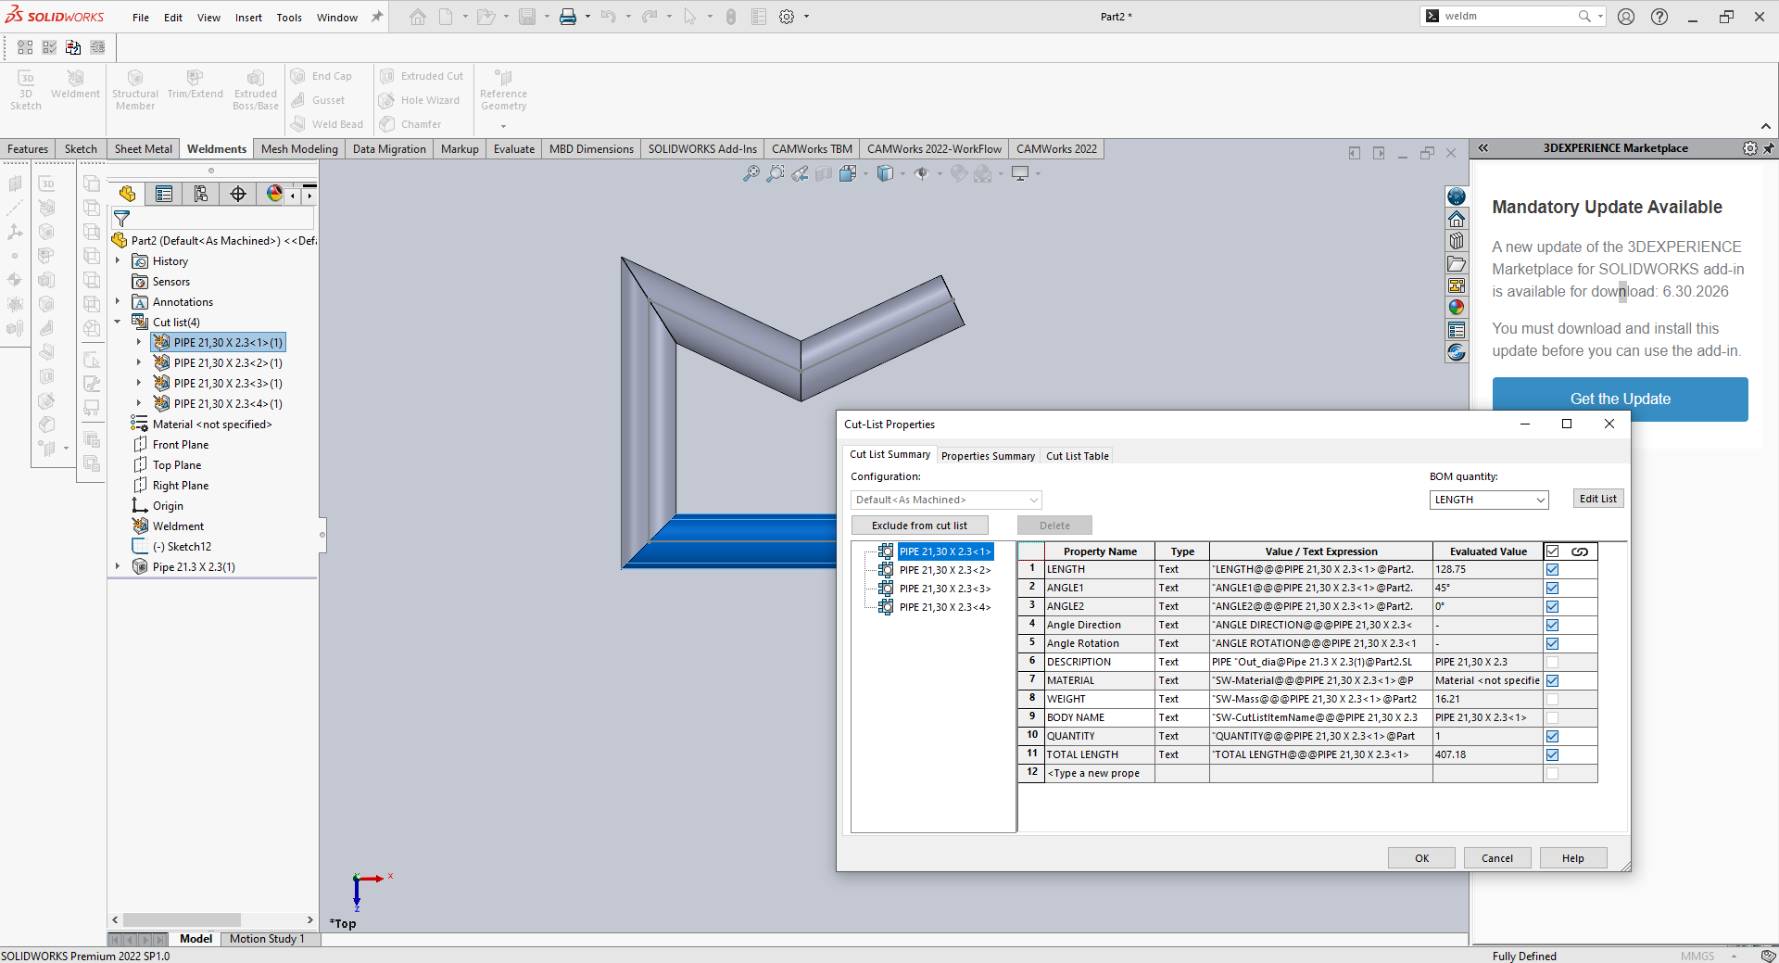The image size is (1779, 963).
Task: Click the Previous View icon in the view toolbar
Action: coord(800,173)
